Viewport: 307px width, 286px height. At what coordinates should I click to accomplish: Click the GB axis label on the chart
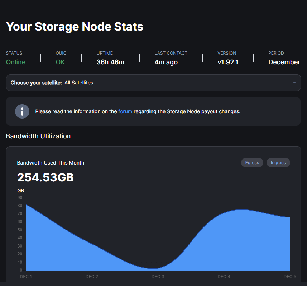click(20, 190)
